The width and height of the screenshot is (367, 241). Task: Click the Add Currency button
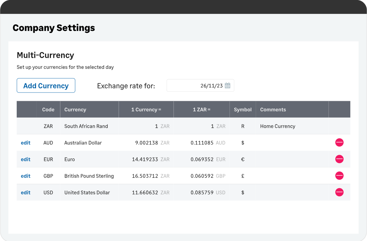(46, 86)
